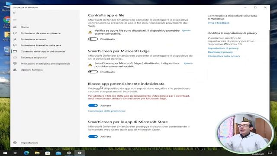Open Impostazioni at the sidebar bottom

[x=29, y=143]
